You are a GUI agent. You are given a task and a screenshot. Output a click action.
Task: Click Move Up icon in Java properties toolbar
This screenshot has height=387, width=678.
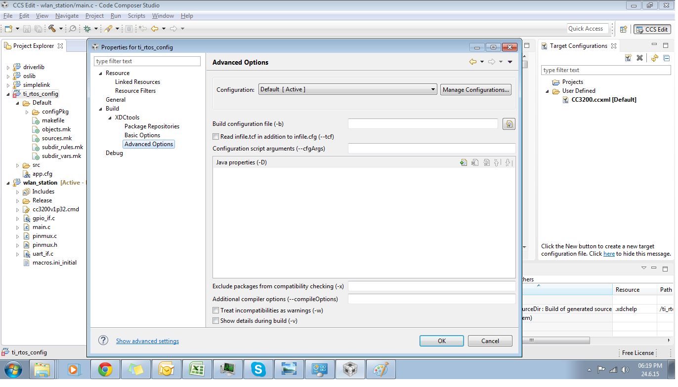coord(498,162)
